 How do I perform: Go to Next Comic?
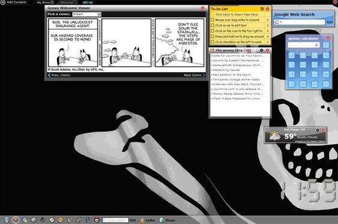pos(195,75)
